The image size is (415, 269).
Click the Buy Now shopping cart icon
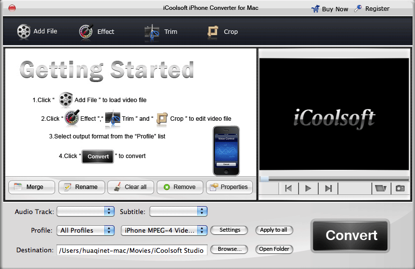[x=316, y=9]
